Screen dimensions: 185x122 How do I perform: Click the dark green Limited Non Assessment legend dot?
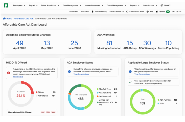(98, 103)
